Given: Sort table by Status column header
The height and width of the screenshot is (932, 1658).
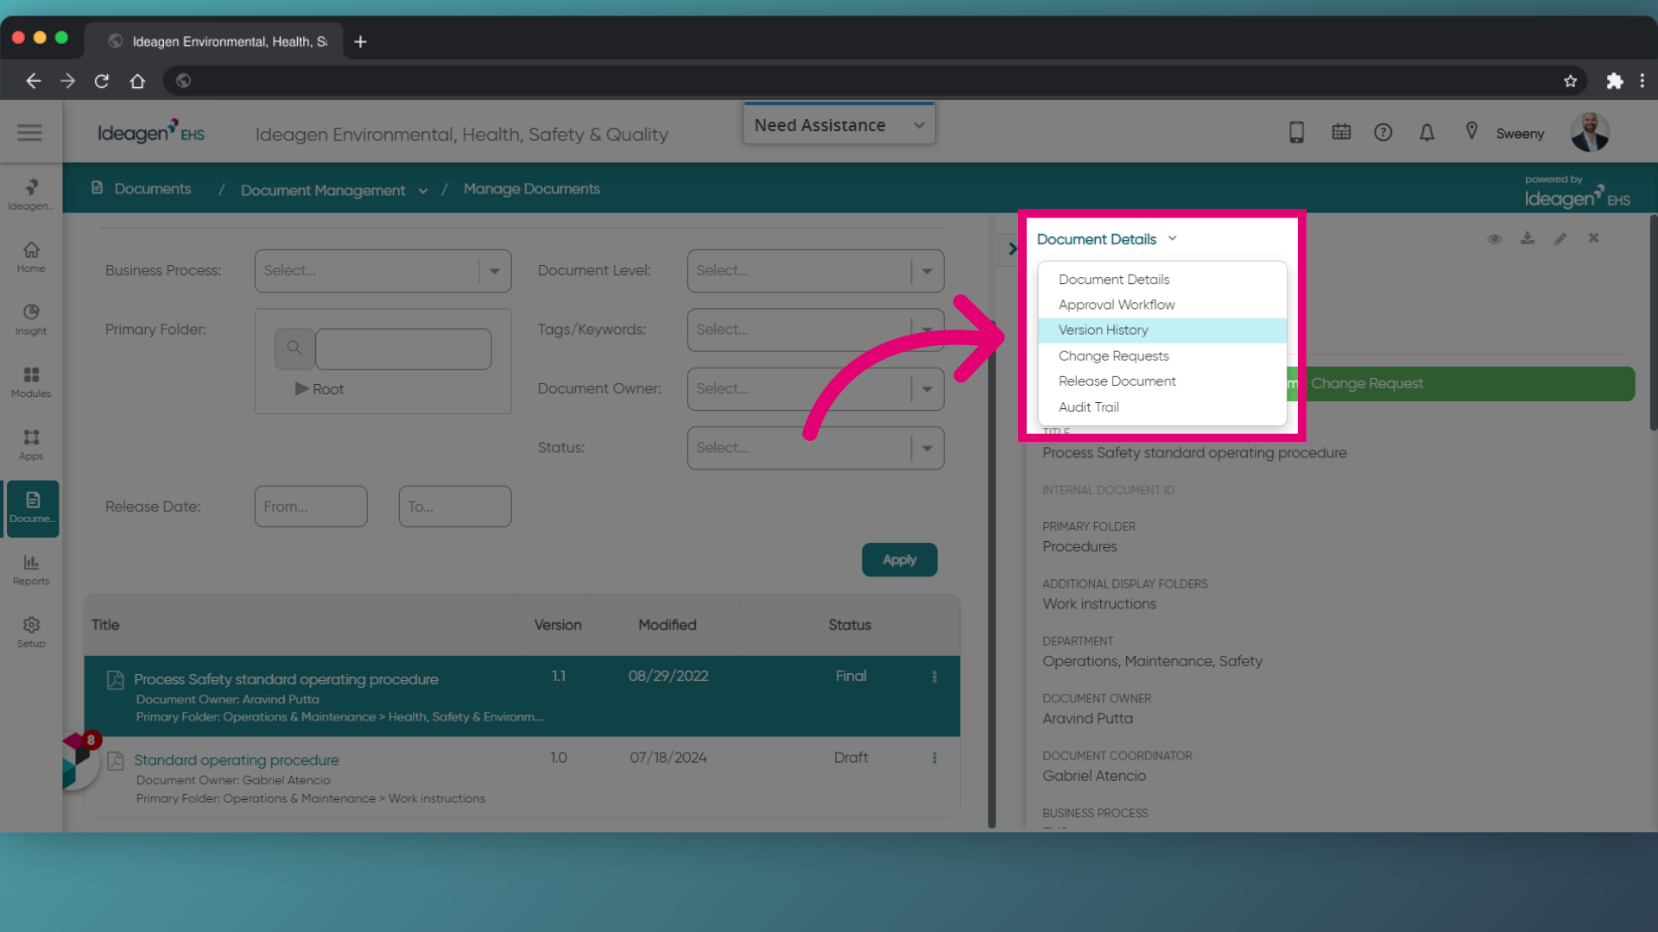Looking at the screenshot, I should 850,625.
